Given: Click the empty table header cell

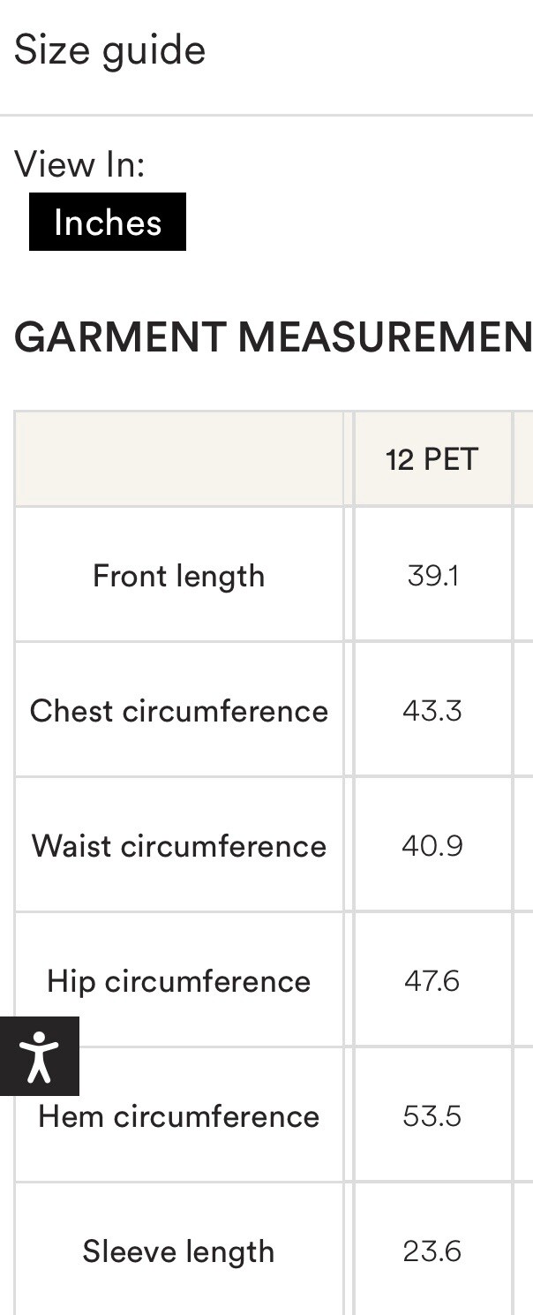Looking at the screenshot, I should point(179,459).
